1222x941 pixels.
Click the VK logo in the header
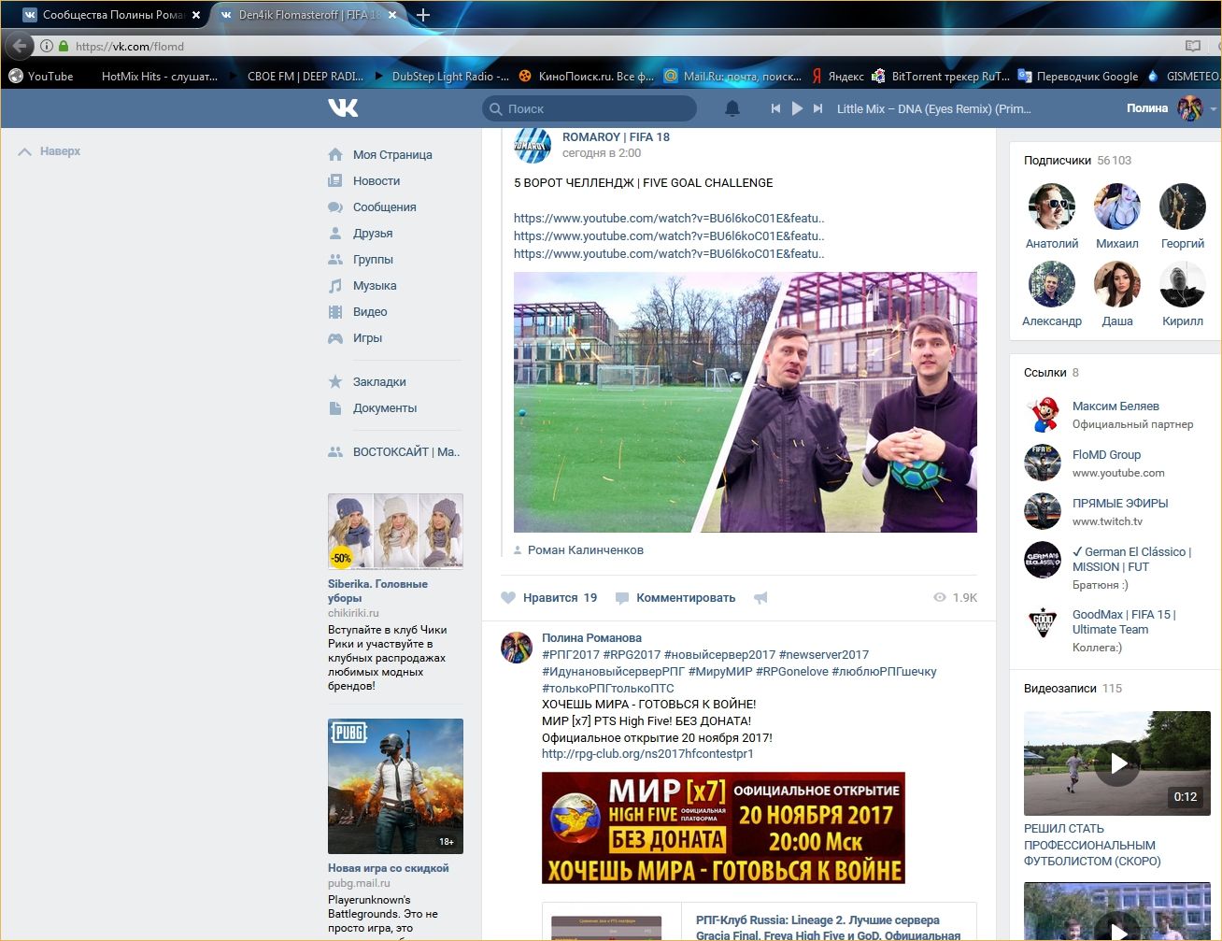[x=343, y=108]
